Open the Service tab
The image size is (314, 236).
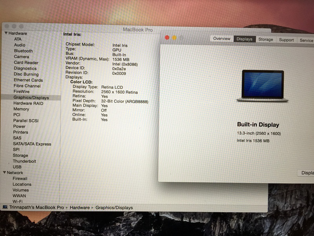coord(306,40)
